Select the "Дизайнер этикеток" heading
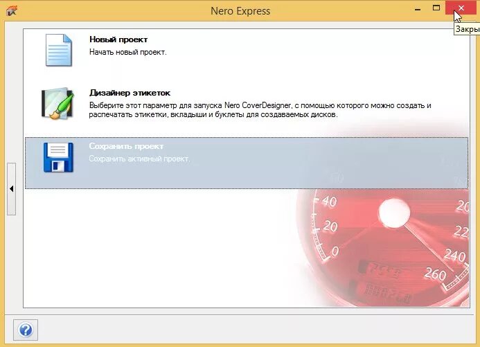480x347 pixels. [130, 93]
